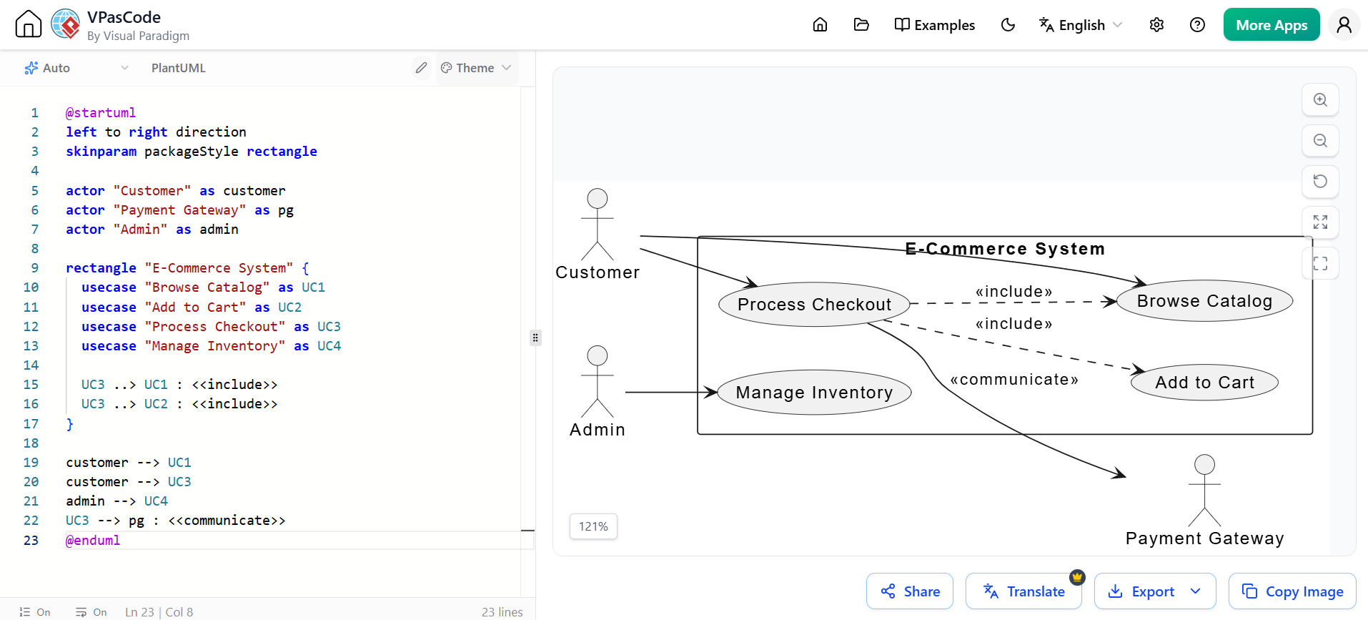Image resolution: width=1368 pixels, height=620 pixels.
Task: Toggle line numbers On in status bar
Action: 35,612
